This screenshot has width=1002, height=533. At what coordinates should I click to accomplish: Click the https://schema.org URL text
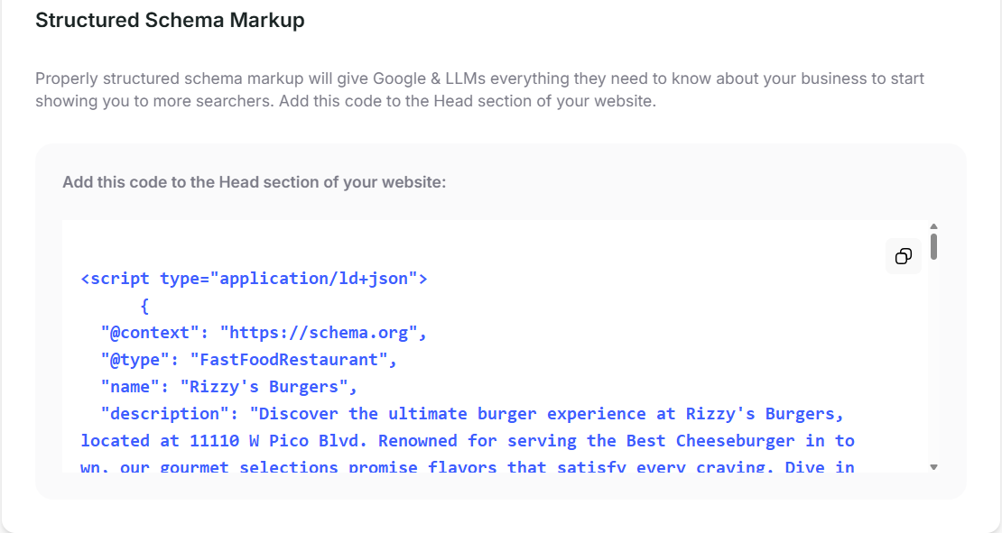coord(319,333)
